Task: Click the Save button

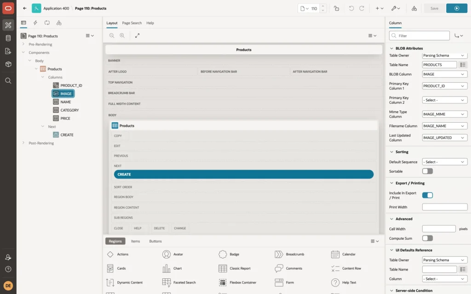Action: coord(434,8)
